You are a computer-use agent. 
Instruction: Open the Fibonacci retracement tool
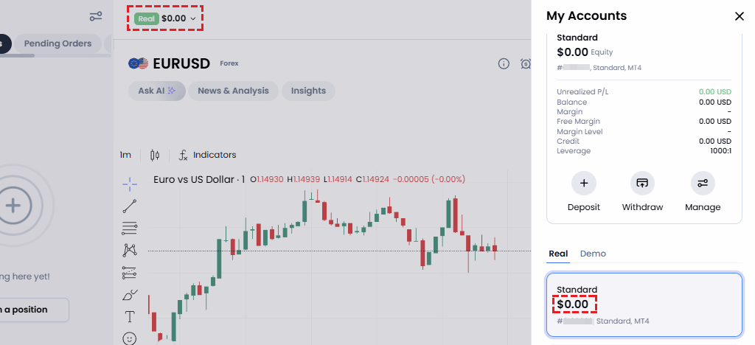coord(130,228)
